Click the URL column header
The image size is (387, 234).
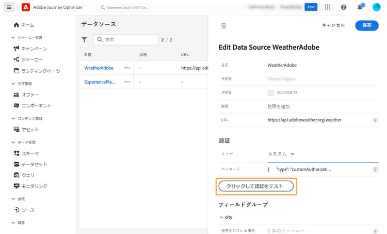(x=185, y=55)
